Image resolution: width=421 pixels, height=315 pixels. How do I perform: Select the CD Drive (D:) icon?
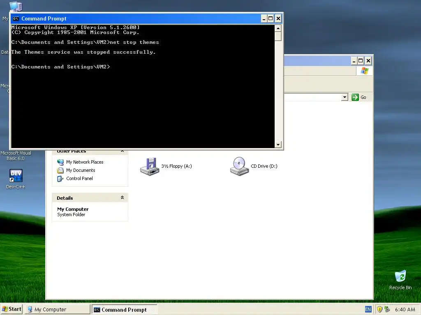tap(240, 167)
